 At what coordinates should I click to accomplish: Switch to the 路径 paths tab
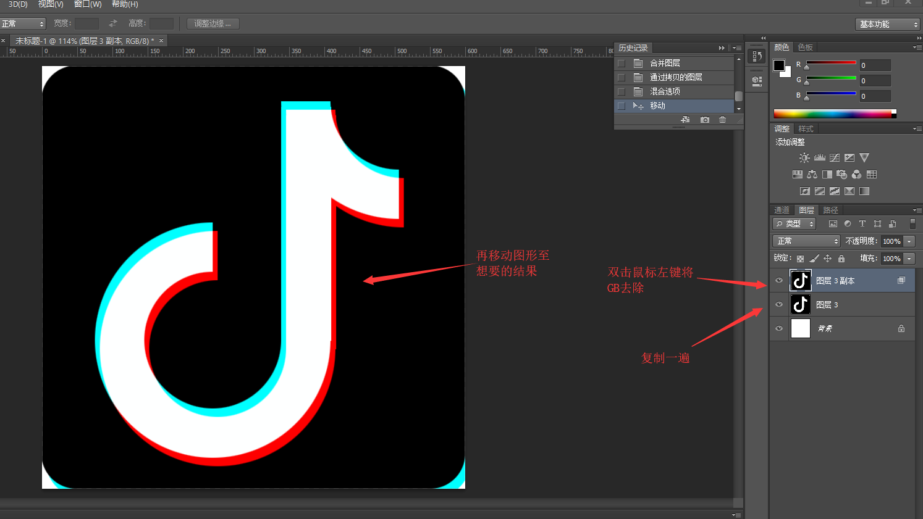tap(830, 210)
